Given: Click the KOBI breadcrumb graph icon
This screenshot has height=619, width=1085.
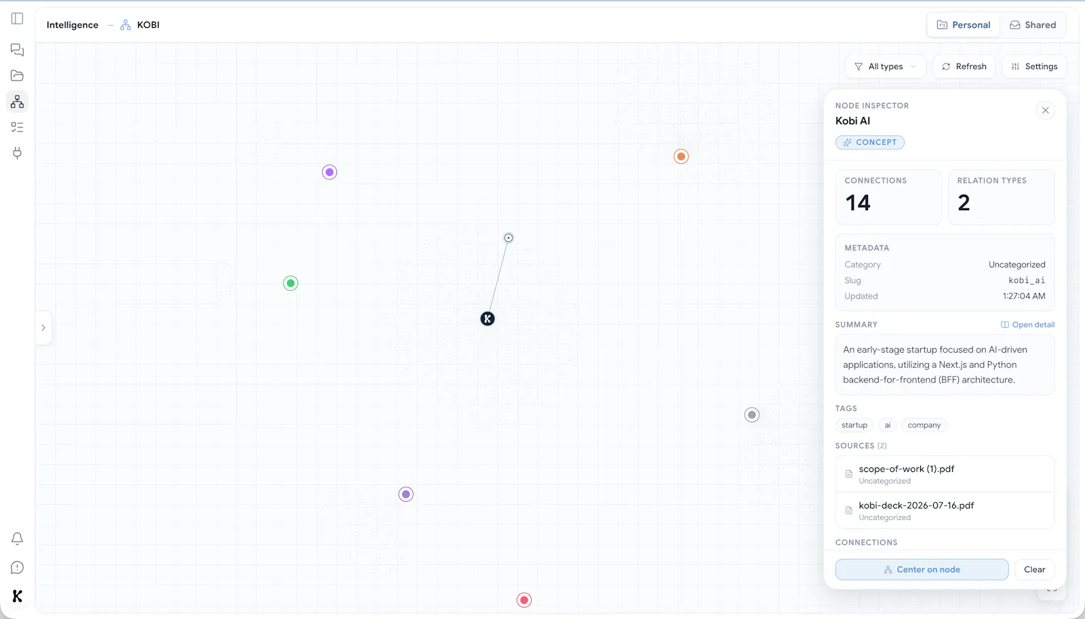Looking at the screenshot, I should coord(125,25).
